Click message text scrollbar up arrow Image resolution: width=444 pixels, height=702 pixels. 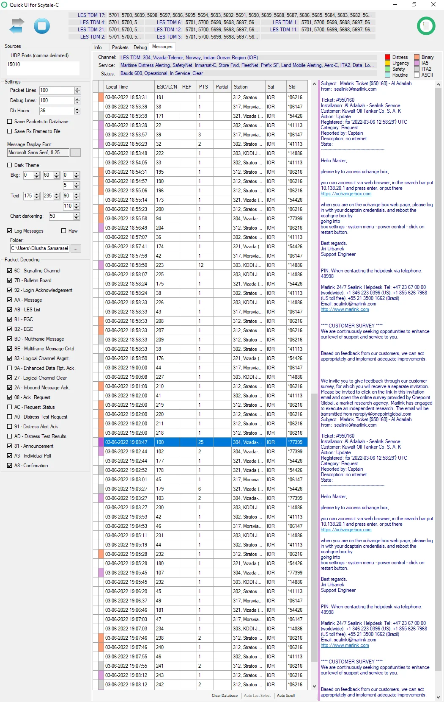[x=438, y=85]
